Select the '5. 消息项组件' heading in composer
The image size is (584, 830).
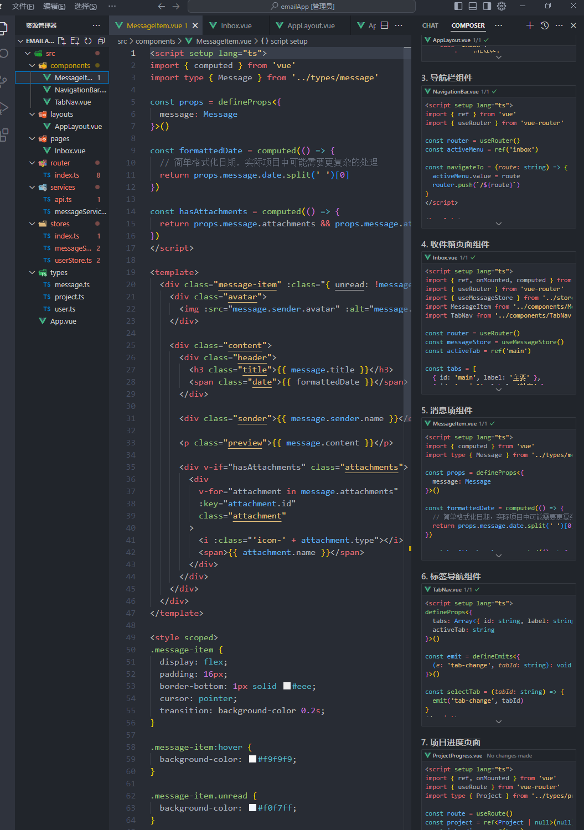click(x=447, y=410)
